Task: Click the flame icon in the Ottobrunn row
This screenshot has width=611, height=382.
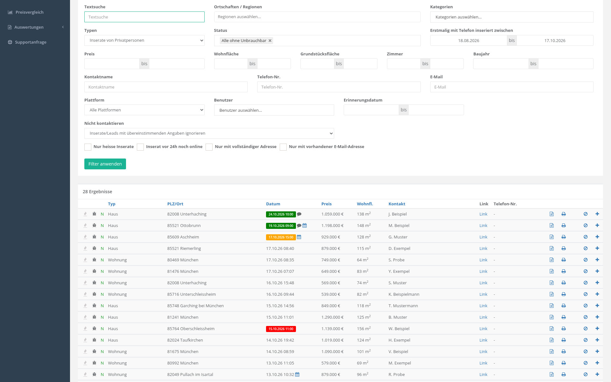Action: pos(85,225)
